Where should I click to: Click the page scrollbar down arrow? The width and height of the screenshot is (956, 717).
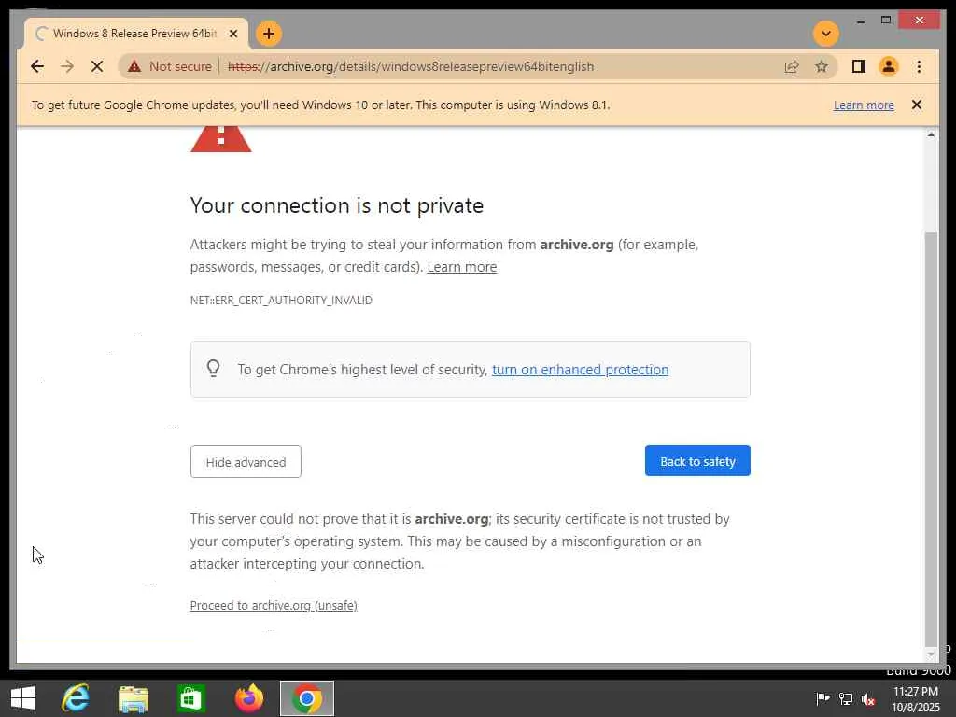click(x=931, y=654)
